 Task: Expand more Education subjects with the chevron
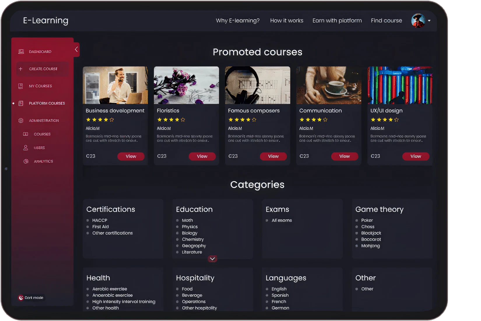[213, 258]
